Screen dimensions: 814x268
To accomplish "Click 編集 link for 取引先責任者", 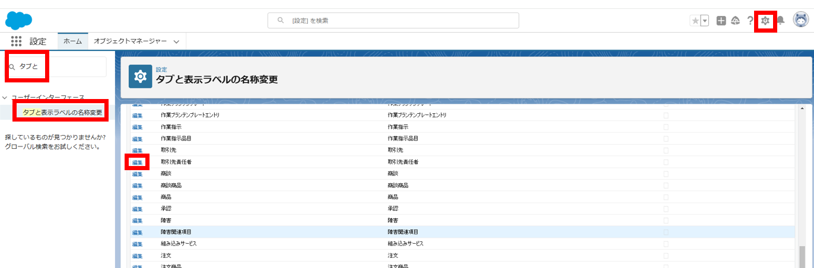I will [137, 162].
